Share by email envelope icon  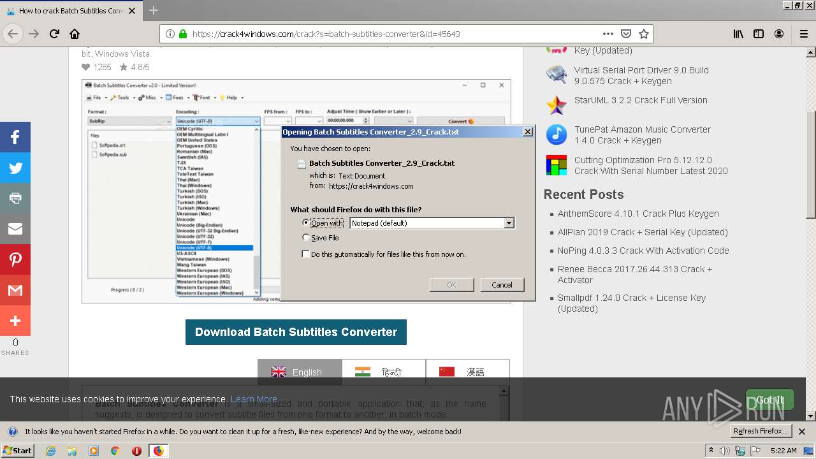[x=15, y=229]
